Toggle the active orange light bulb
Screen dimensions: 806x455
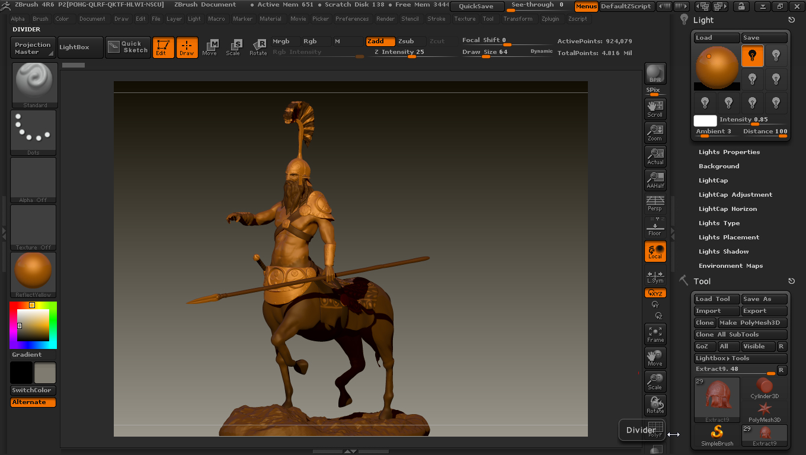(753, 56)
